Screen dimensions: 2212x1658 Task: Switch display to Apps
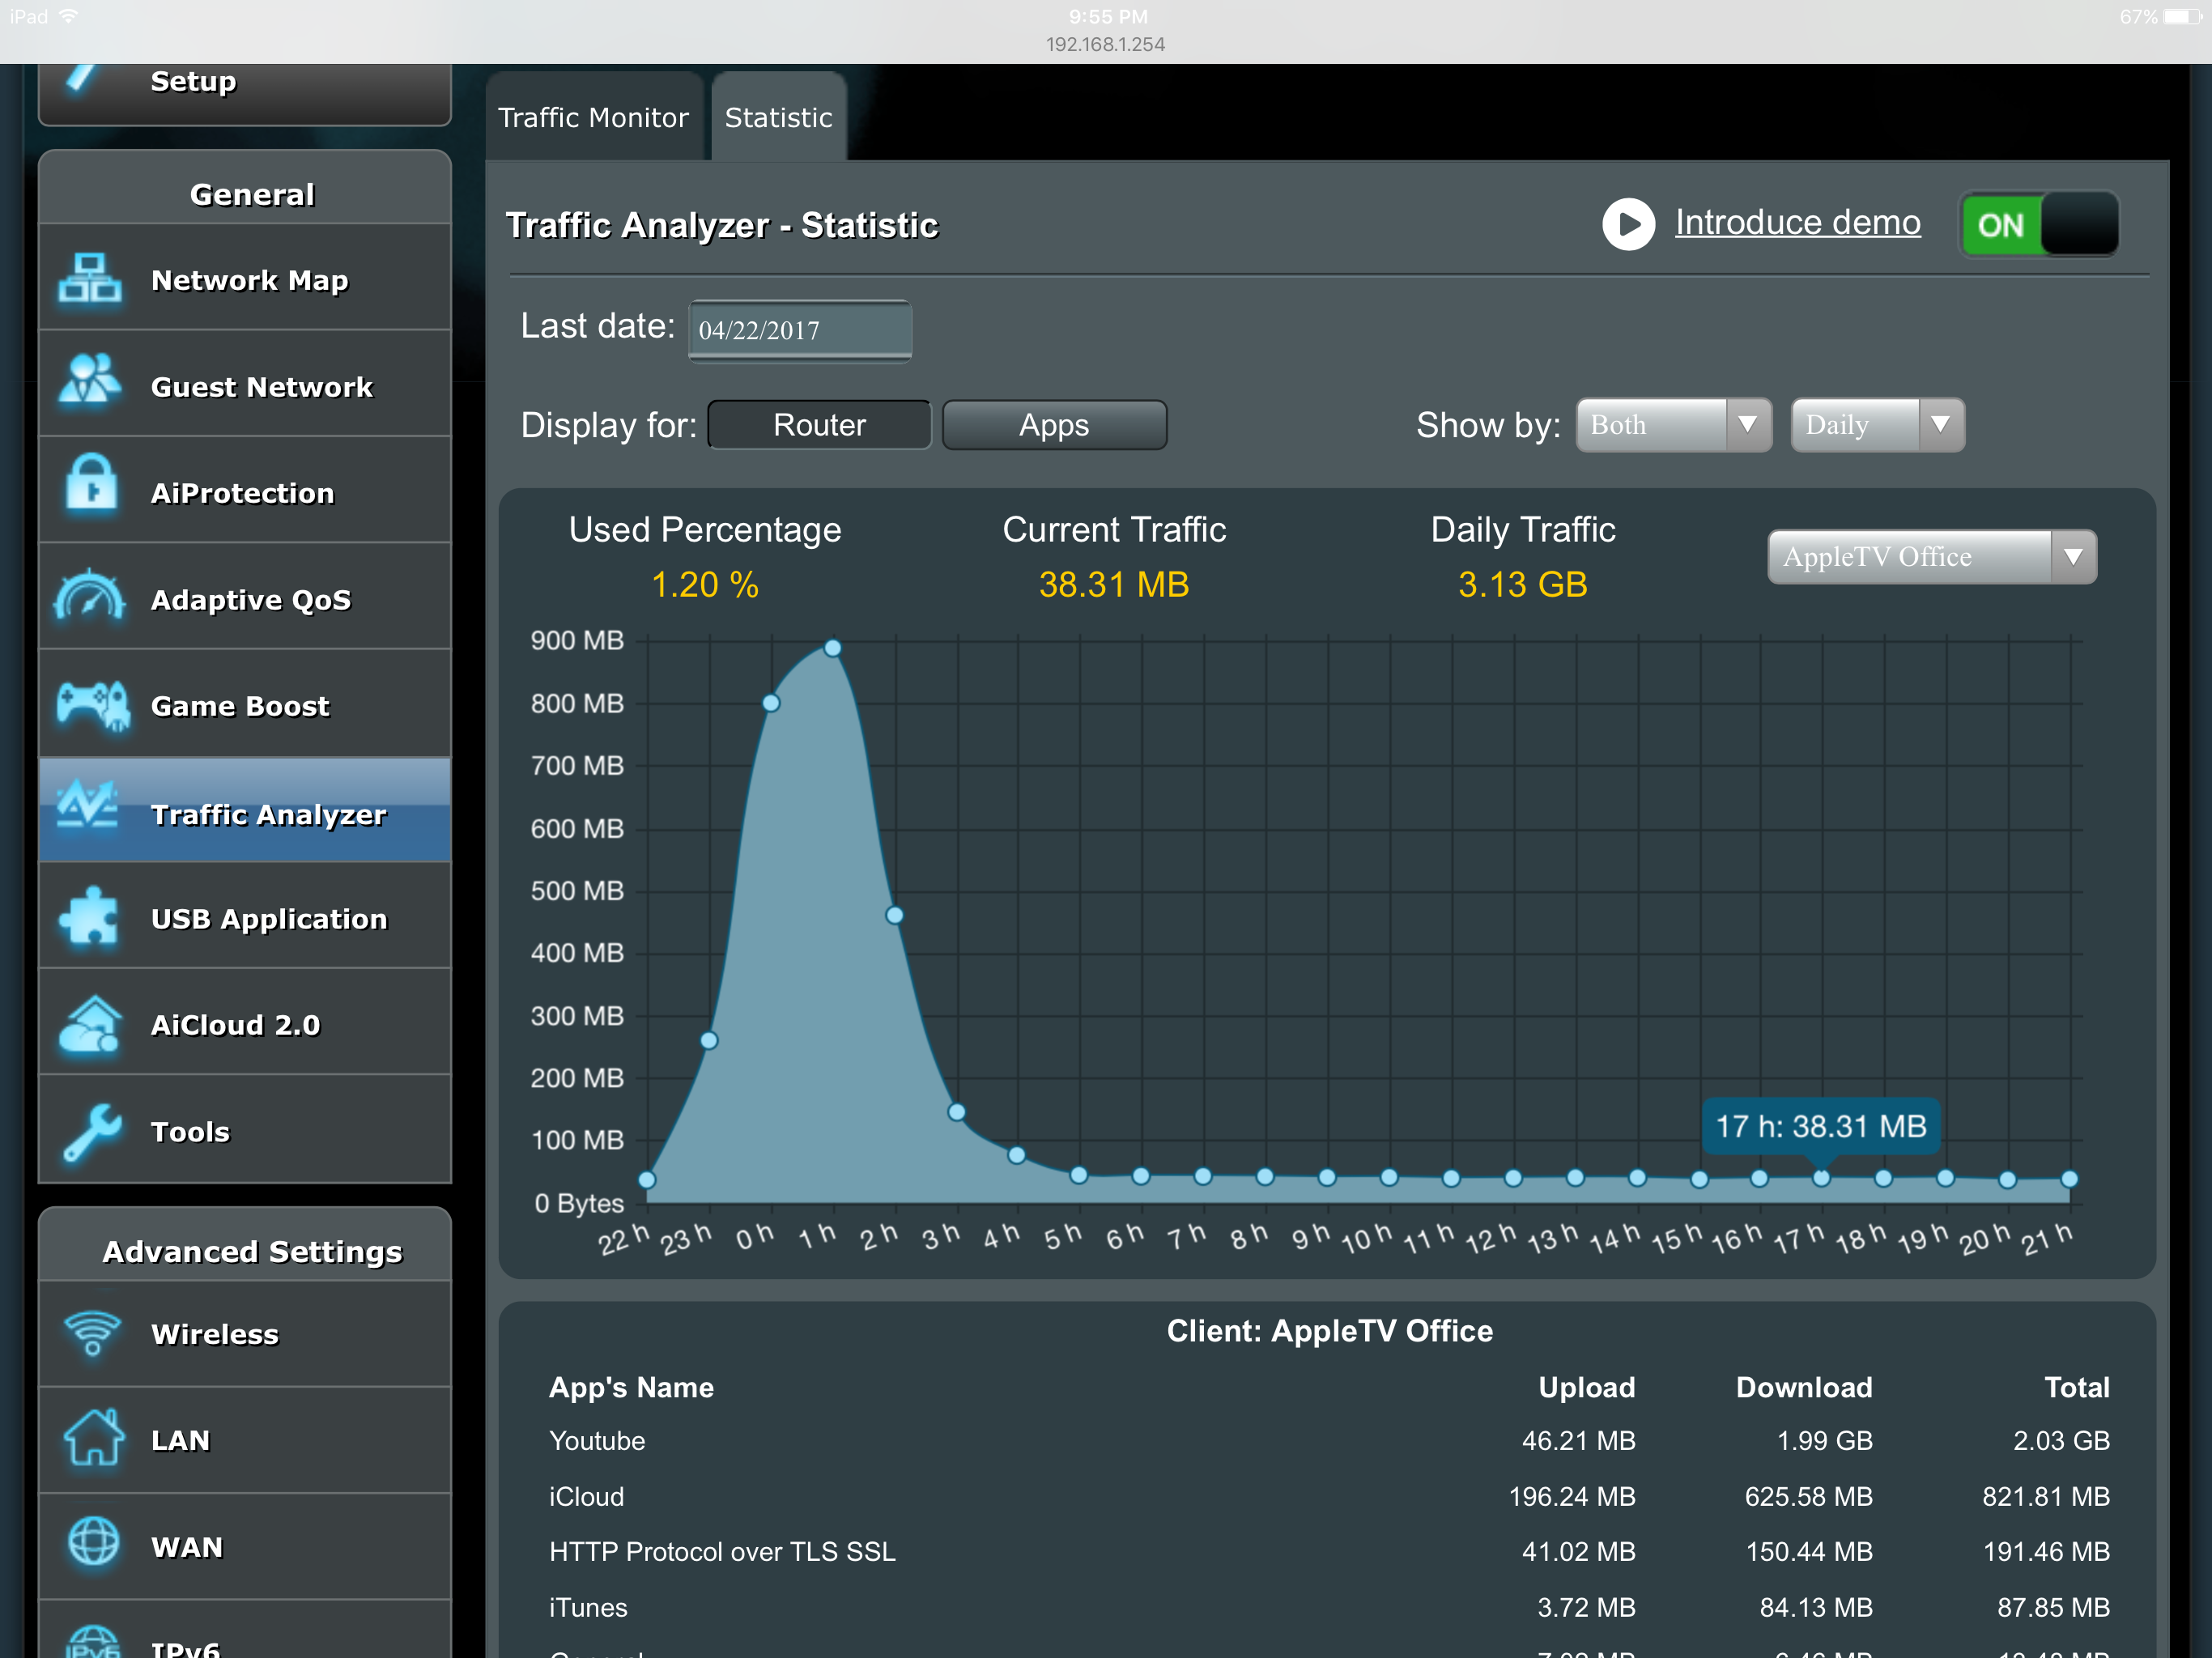coord(1054,425)
